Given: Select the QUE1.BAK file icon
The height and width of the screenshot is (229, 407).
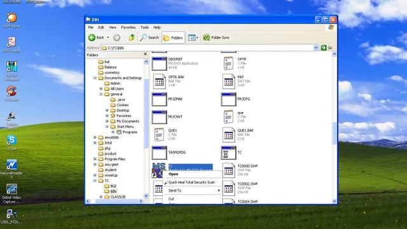Looking at the screenshot, I should pyautogui.click(x=228, y=135).
